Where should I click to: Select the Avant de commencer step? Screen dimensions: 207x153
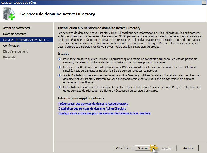point(17,28)
